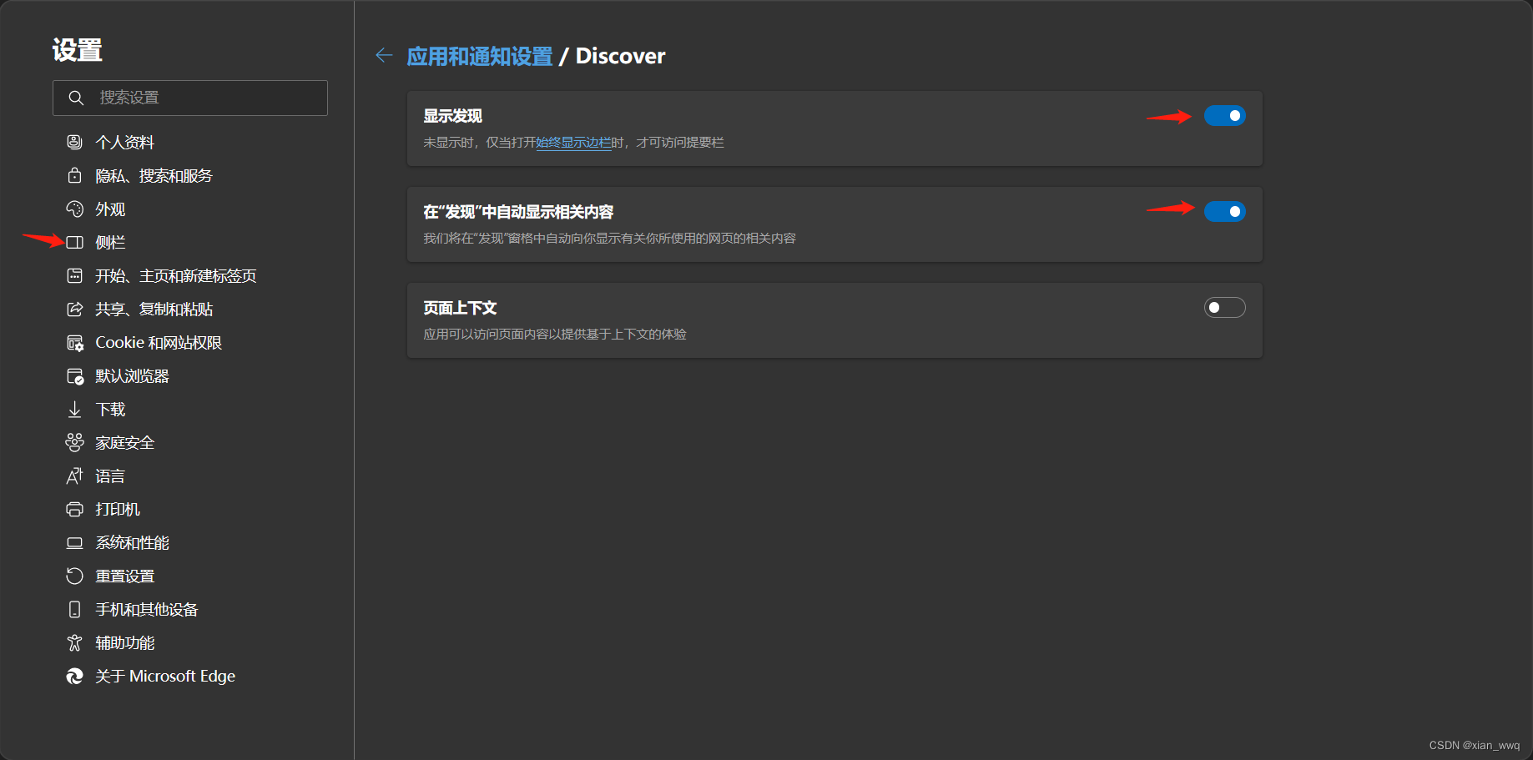1533x760 pixels.
Task: Click description 应用可以访问页面内容以提供基于上下文的体验
Action: click(x=555, y=335)
